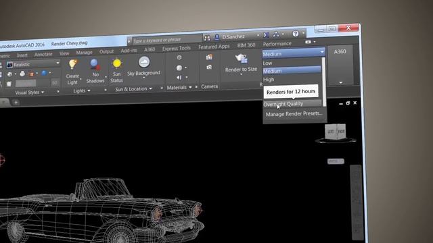The width and height of the screenshot is (433, 243).
Task: Click the opacity slider in Visual Styles panel
Action: (x=26, y=83)
